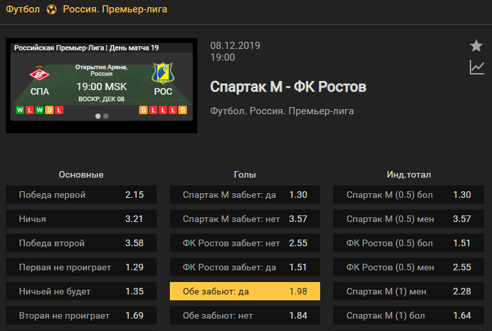Choose Спартак М (1) мен 2.28
Viewport: 492px width, 331px height.
point(408,291)
